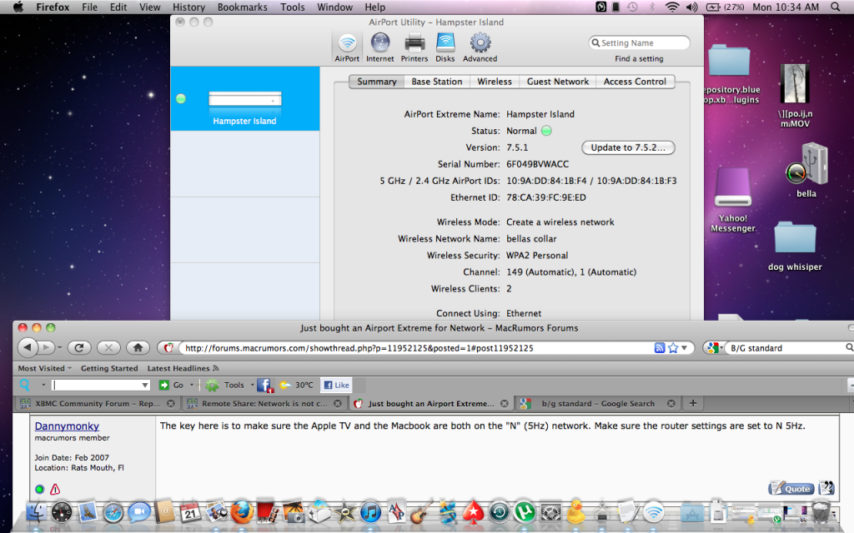Go to the Firefox home page
Image resolution: width=854 pixels, height=533 pixels.
tap(138, 347)
